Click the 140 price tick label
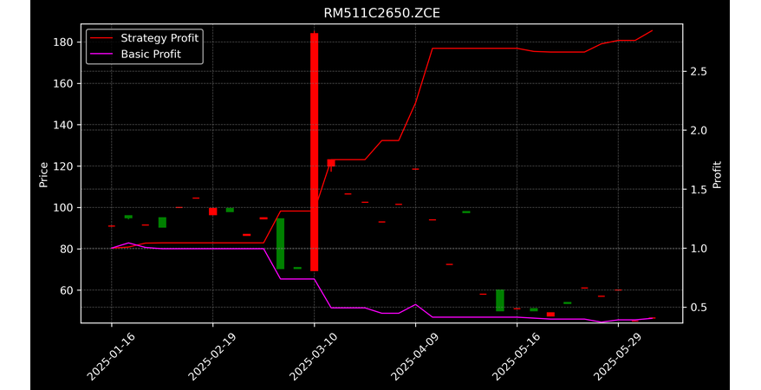The image size is (761, 390). click(63, 125)
